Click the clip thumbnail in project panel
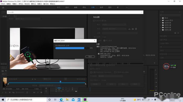The height and width of the screenshot is (102, 183). (x=5, y=82)
